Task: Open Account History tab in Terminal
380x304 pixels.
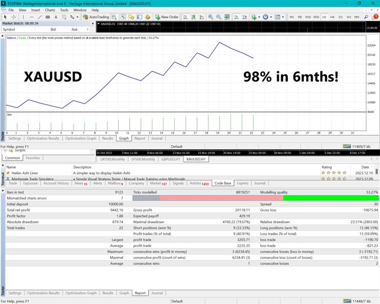Action: [x=56, y=183]
